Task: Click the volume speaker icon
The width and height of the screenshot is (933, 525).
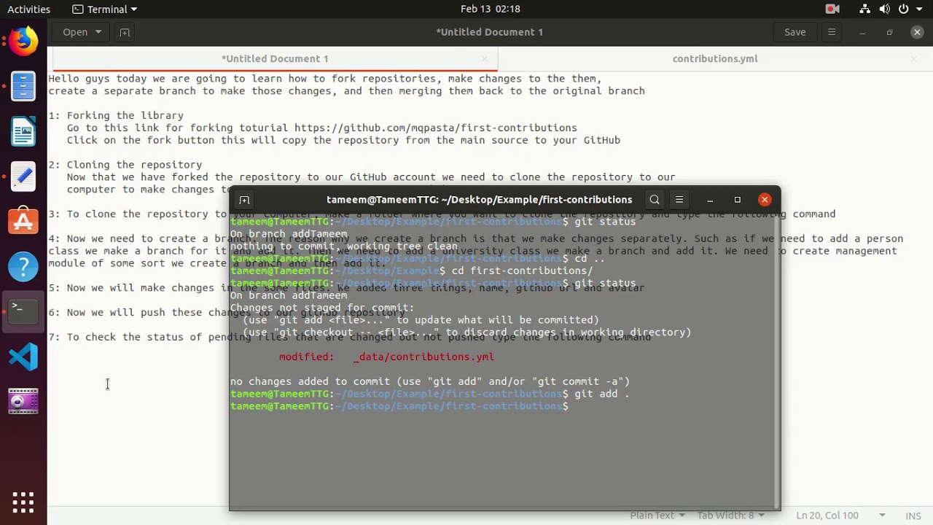Action: [x=885, y=9]
